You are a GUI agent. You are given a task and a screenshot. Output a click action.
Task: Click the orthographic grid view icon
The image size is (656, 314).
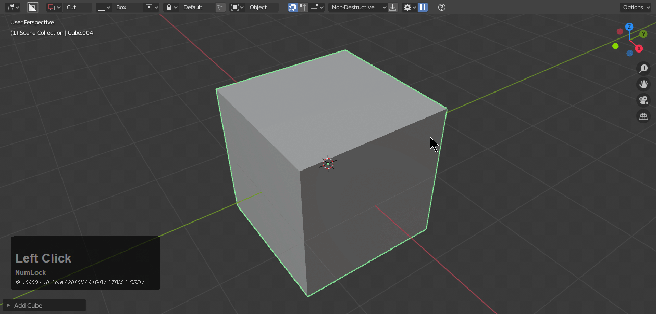644,115
